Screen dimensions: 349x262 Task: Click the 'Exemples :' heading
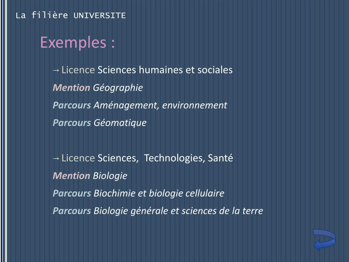point(77,42)
